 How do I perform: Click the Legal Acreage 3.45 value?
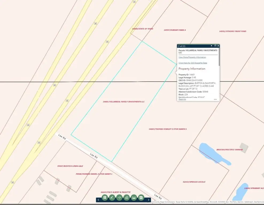pyautogui.click(x=194, y=77)
